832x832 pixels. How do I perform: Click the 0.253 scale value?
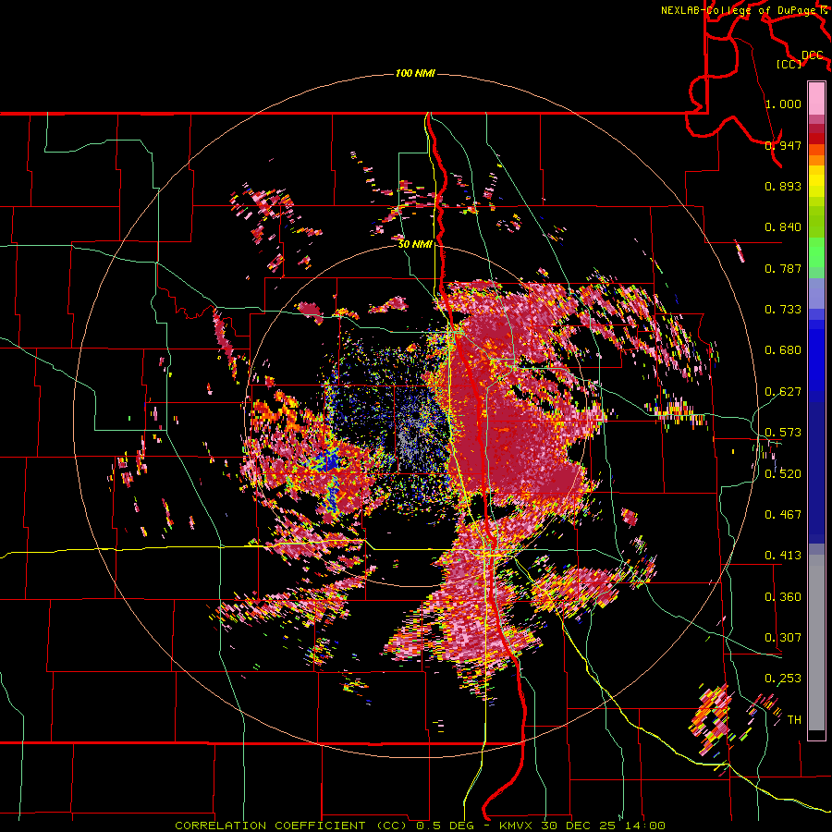point(783,679)
